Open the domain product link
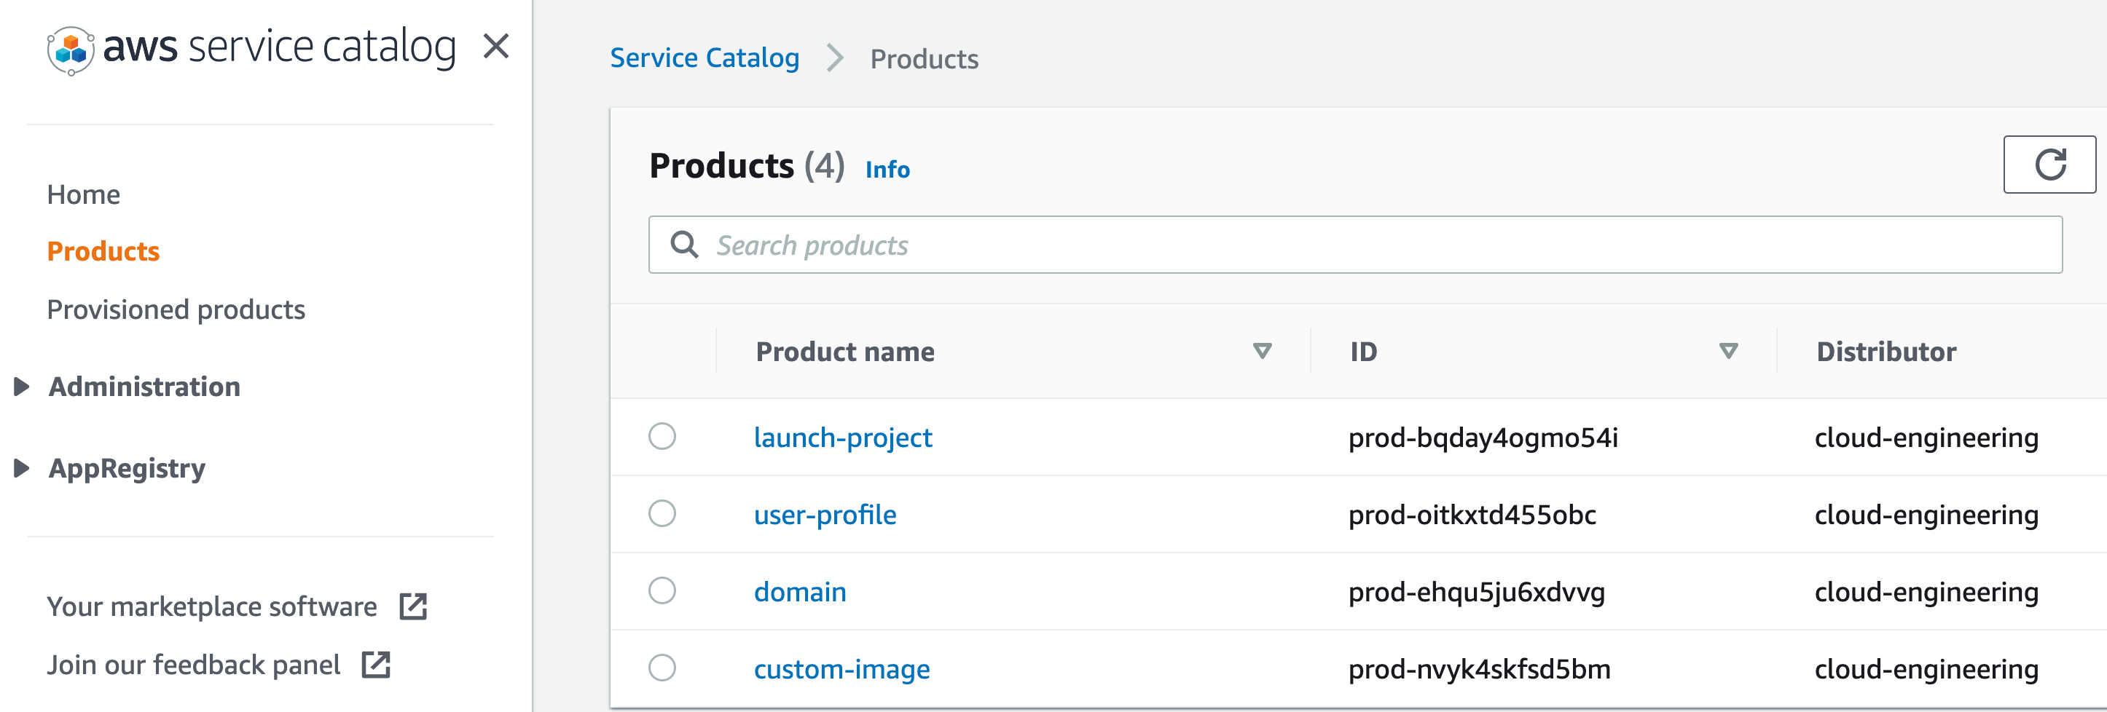The height and width of the screenshot is (712, 2107). click(x=800, y=591)
